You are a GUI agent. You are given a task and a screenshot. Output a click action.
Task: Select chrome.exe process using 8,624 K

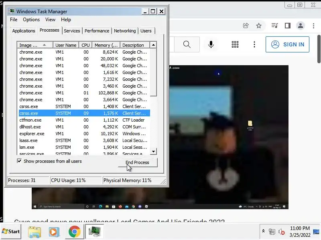[x=84, y=52]
